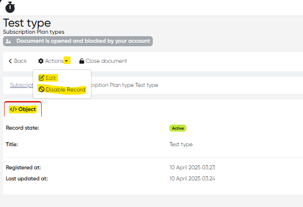
Task: Expand the Actions dropdown caret
Action: (x=67, y=61)
